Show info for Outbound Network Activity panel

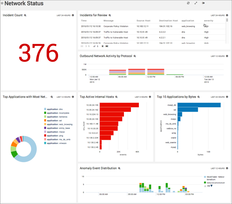227,56
